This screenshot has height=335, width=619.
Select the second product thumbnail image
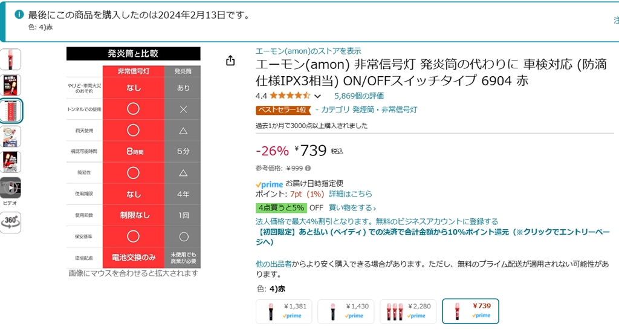10,85
